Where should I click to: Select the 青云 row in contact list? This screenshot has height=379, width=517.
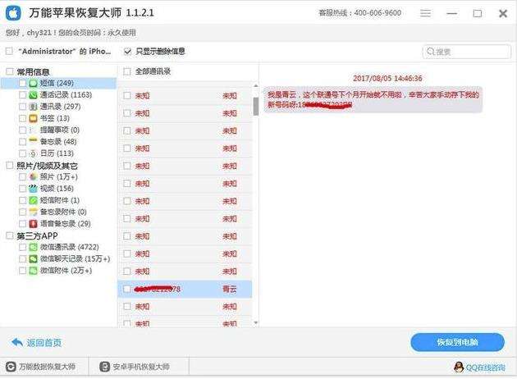click(185, 289)
